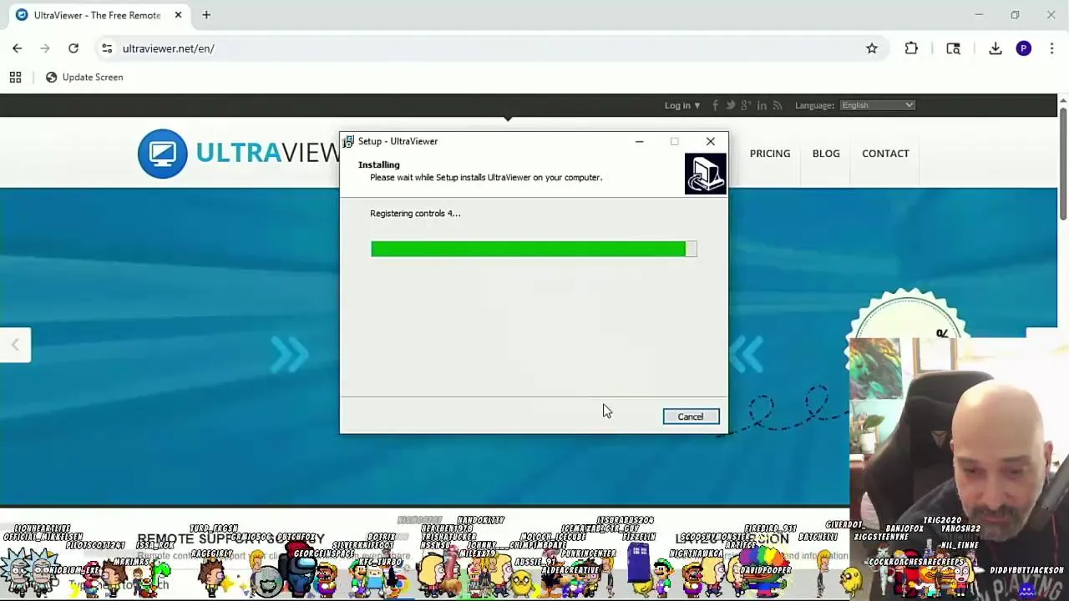Select the UltraViewer - The Free Remote tab
The height and width of the screenshot is (601, 1069).
(x=97, y=15)
